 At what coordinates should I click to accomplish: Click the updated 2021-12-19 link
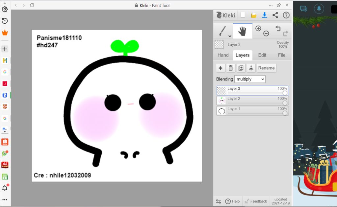281,201
